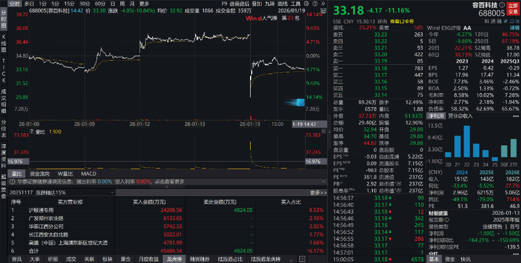Collapse the panel with the small chevron handle
521x263 pixels.
(x=167, y=187)
